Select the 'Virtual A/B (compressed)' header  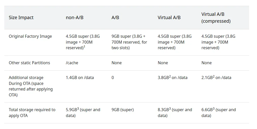click(216, 18)
